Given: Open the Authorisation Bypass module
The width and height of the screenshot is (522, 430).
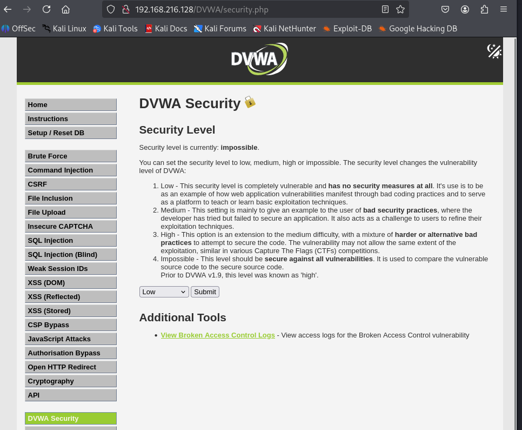Looking at the screenshot, I should (x=71, y=353).
